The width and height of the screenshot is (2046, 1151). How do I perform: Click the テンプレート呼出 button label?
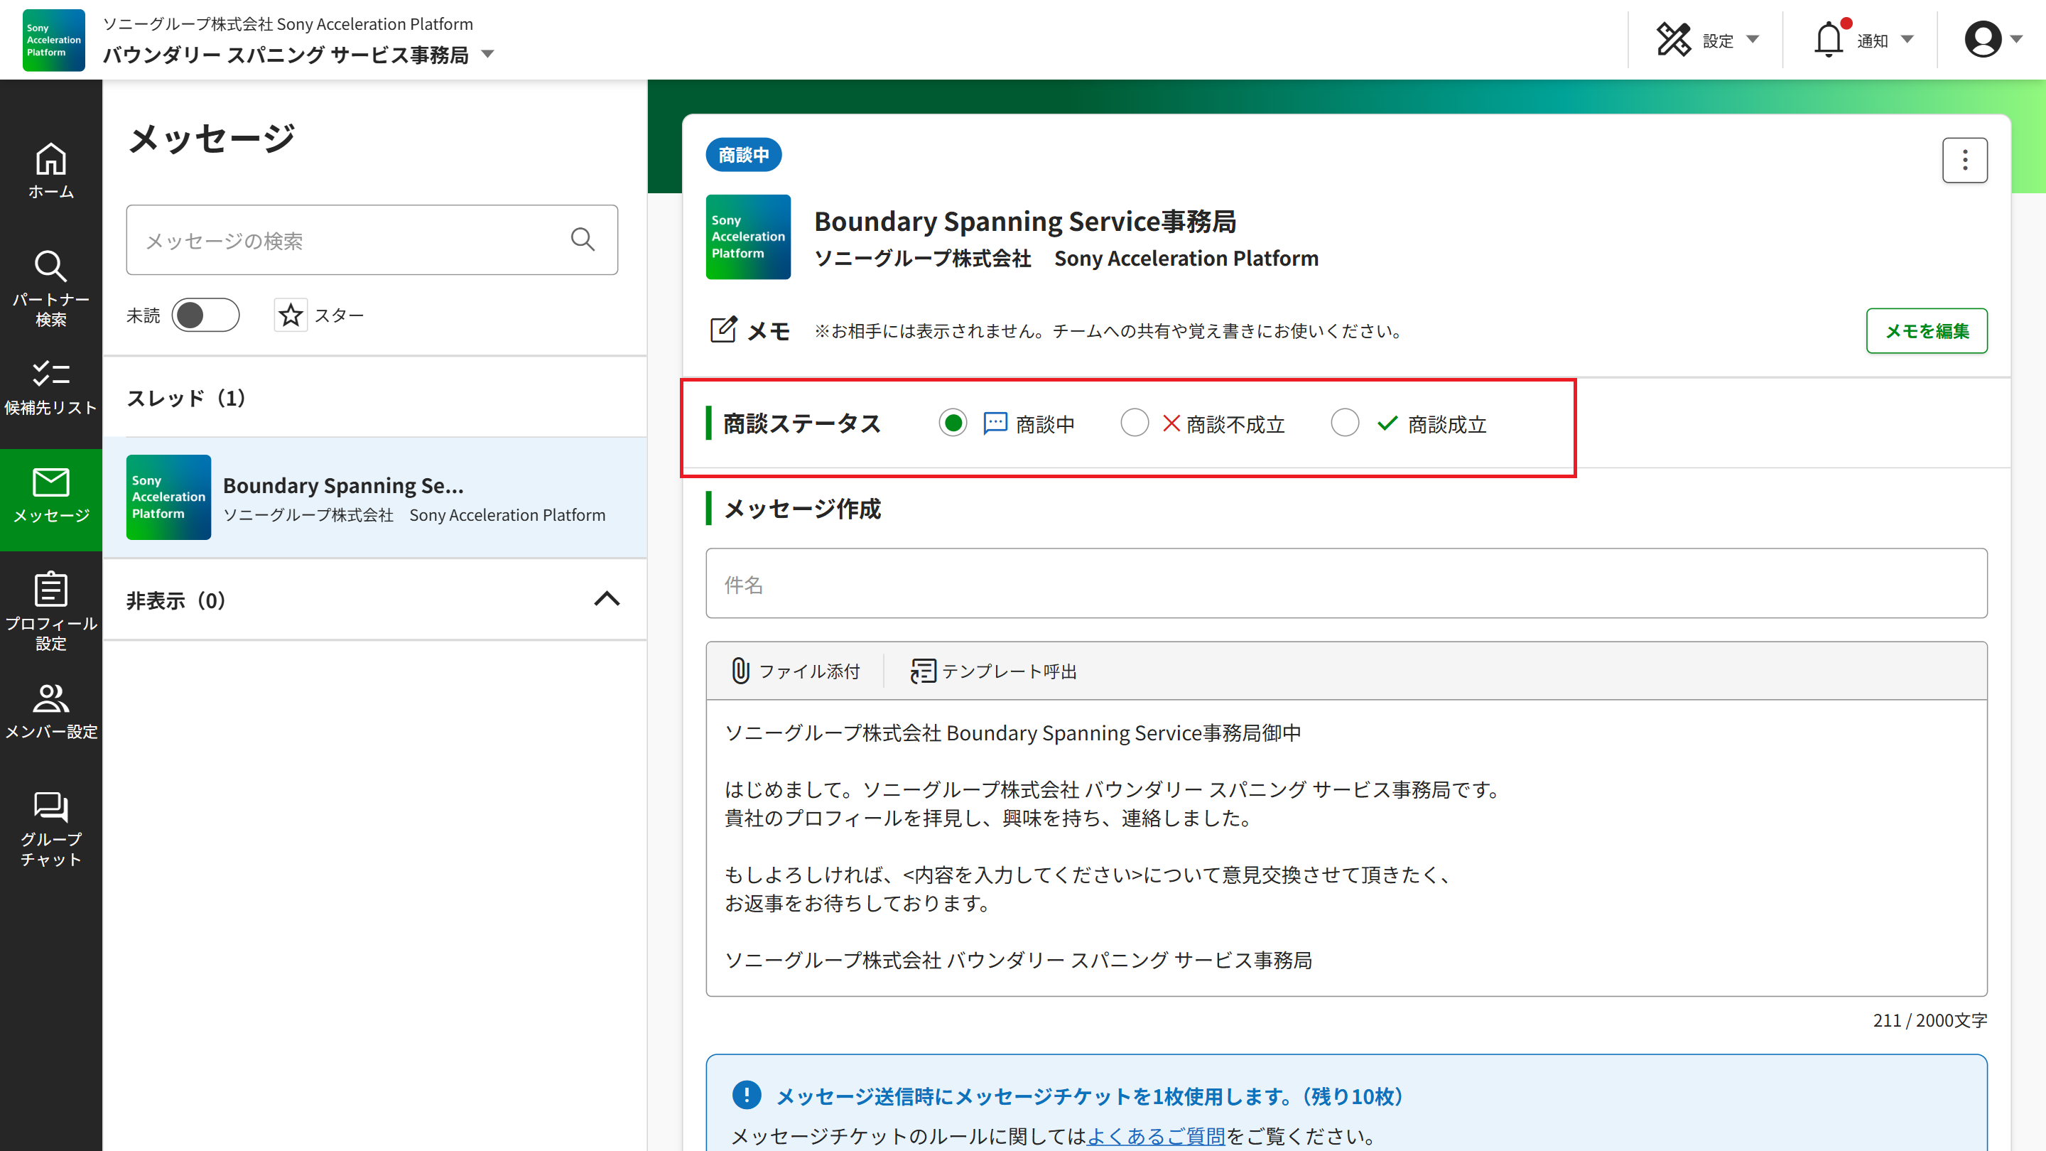point(1009,671)
